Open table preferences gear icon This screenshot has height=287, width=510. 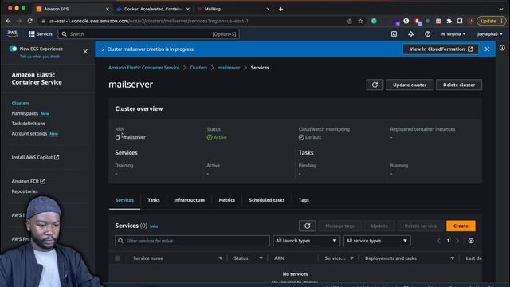(x=471, y=241)
